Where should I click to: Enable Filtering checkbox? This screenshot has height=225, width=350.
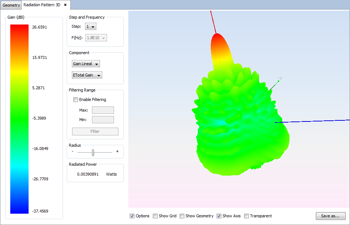76,100
